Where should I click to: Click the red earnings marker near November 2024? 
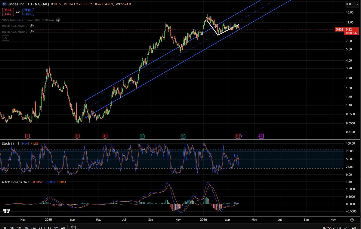click(x=27, y=136)
